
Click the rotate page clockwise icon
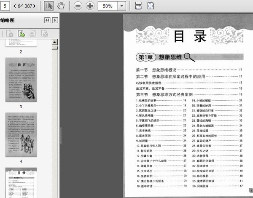45,34
